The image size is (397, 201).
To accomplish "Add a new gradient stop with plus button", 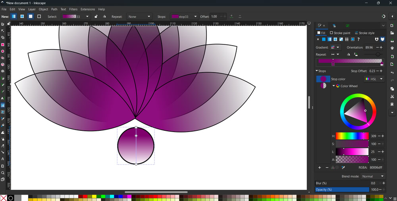I will click(x=320, y=168).
